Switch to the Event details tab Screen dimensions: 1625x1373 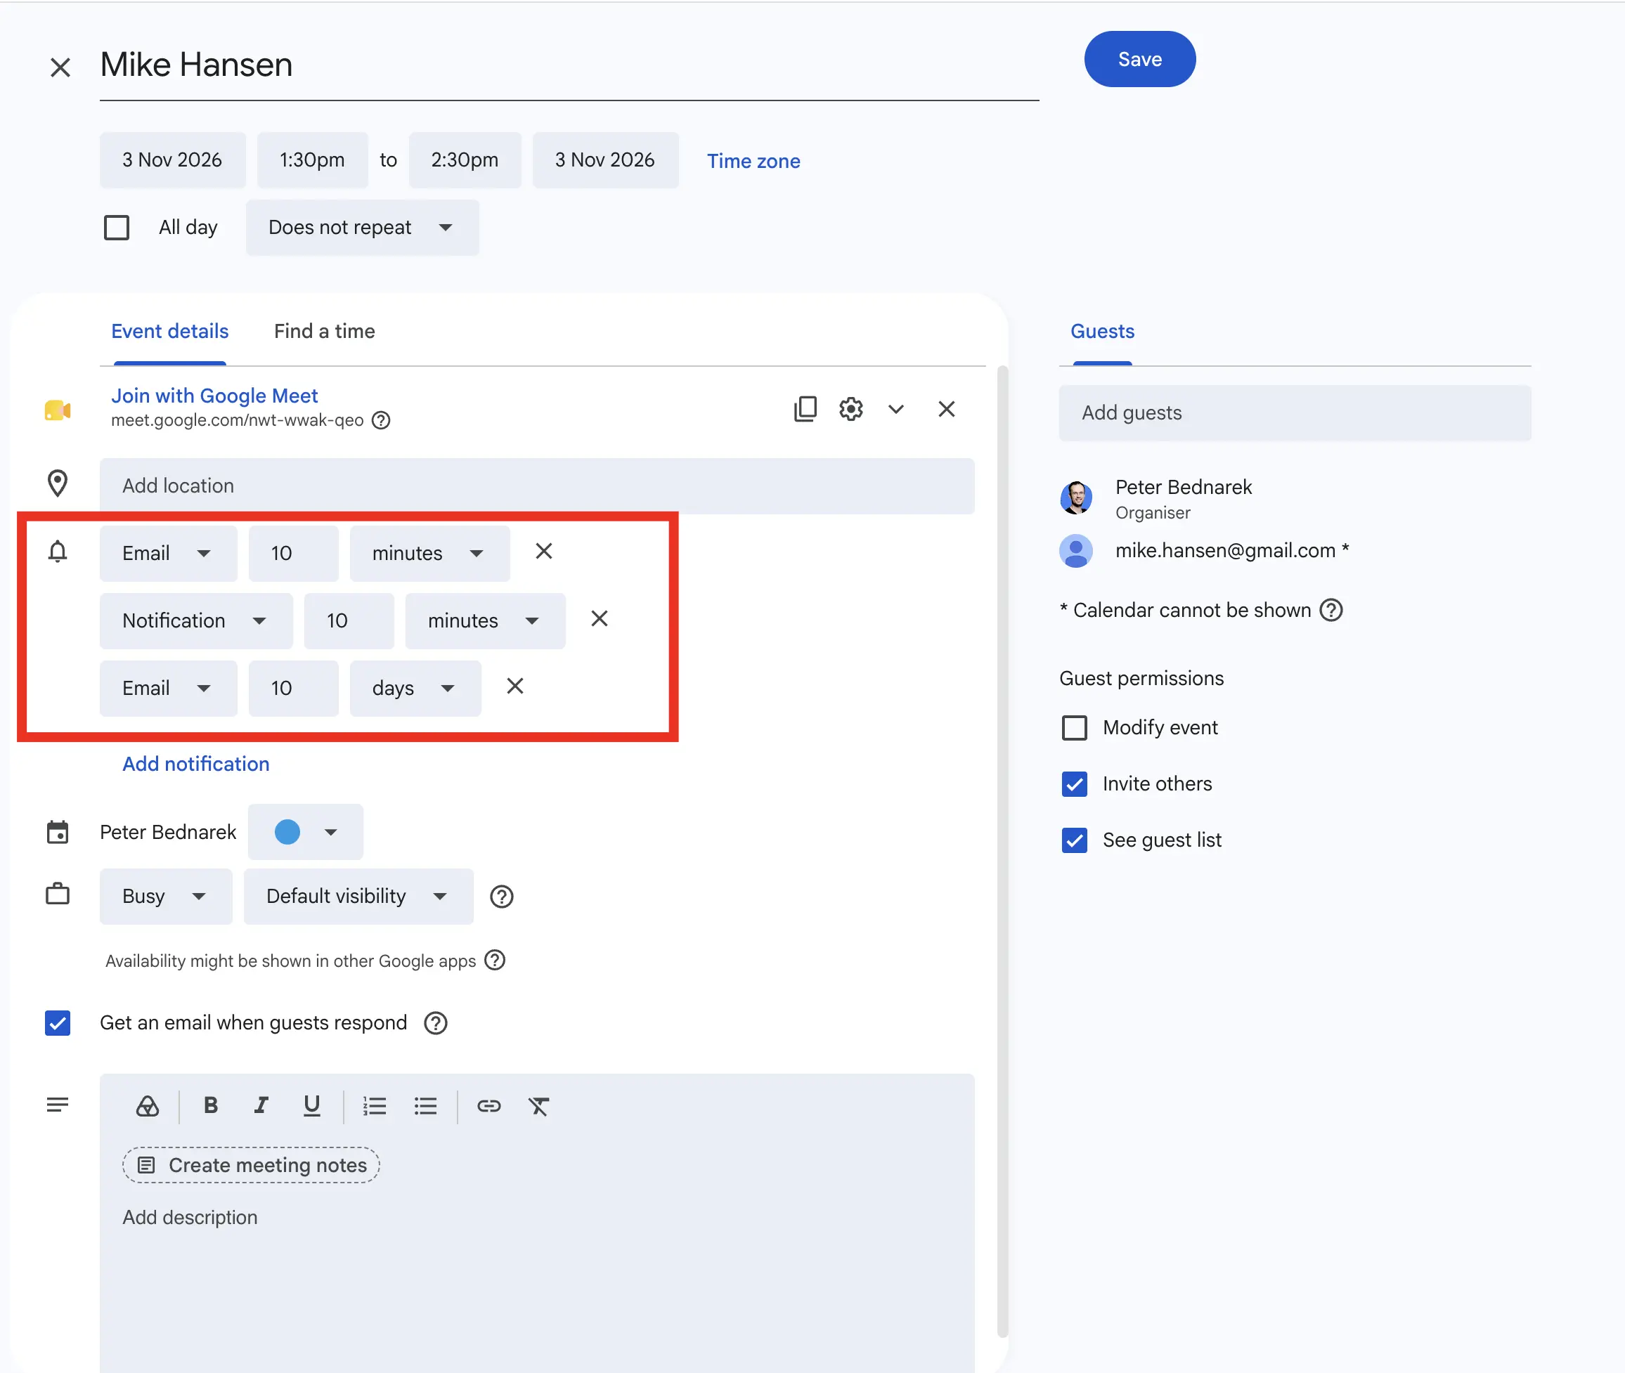(x=170, y=332)
